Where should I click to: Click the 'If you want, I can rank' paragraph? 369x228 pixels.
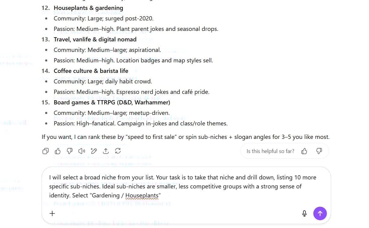(185, 137)
